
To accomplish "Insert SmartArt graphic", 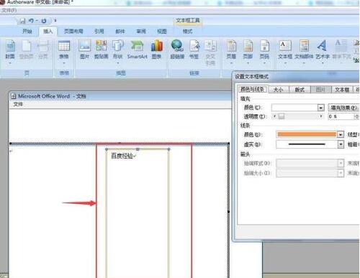I will [x=137, y=50].
